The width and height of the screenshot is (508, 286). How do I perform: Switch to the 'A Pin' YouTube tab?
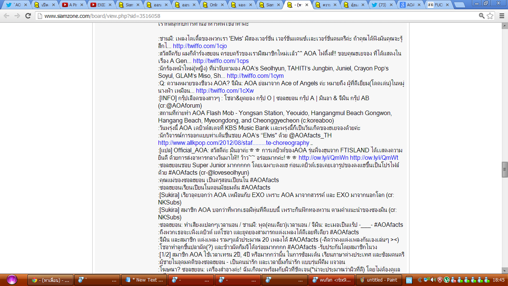click(74, 5)
